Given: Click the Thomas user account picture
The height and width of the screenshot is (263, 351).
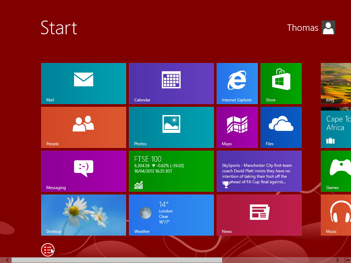Looking at the screenshot, I should click(x=328, y=27).
